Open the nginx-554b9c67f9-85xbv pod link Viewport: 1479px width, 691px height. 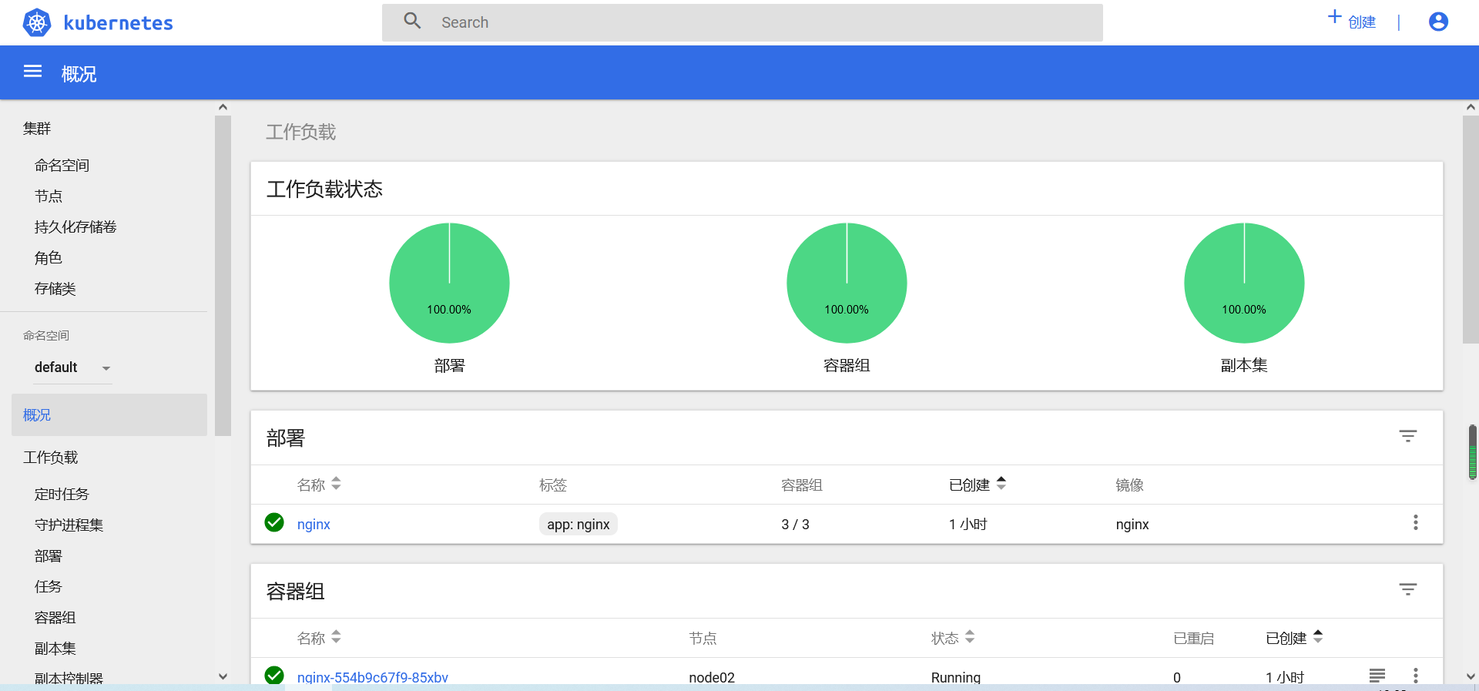(373, 677)
